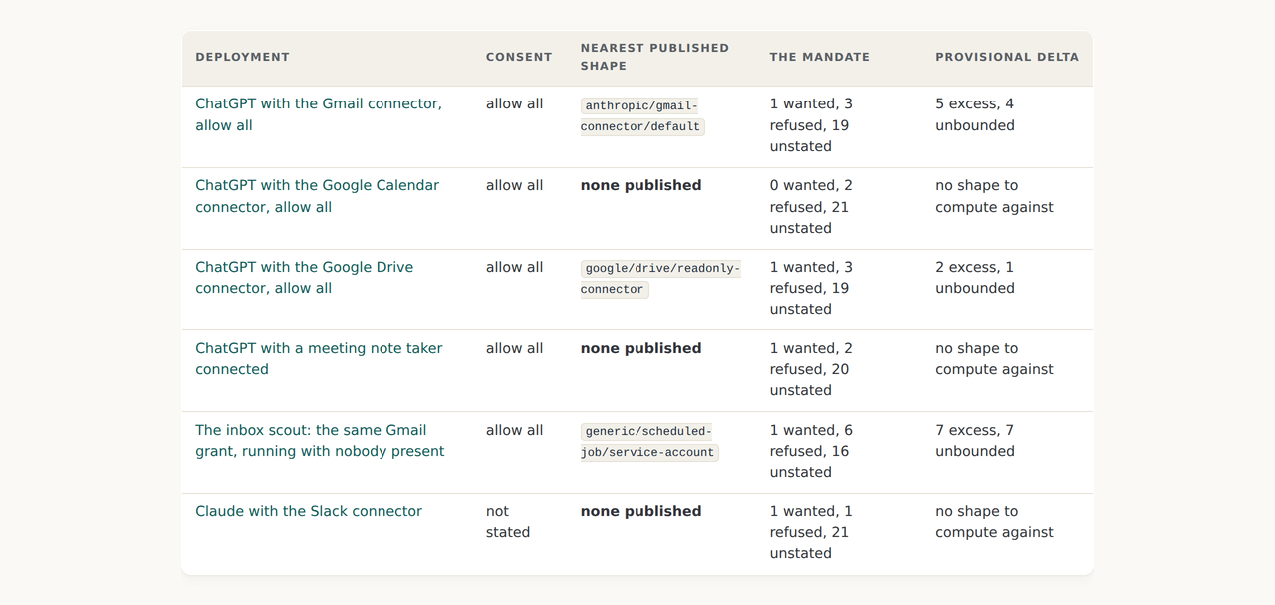The image size is (1275, 605).
Task: Open the ChatGPT Google Calendar connector link
Action: [x=317, y=196]
